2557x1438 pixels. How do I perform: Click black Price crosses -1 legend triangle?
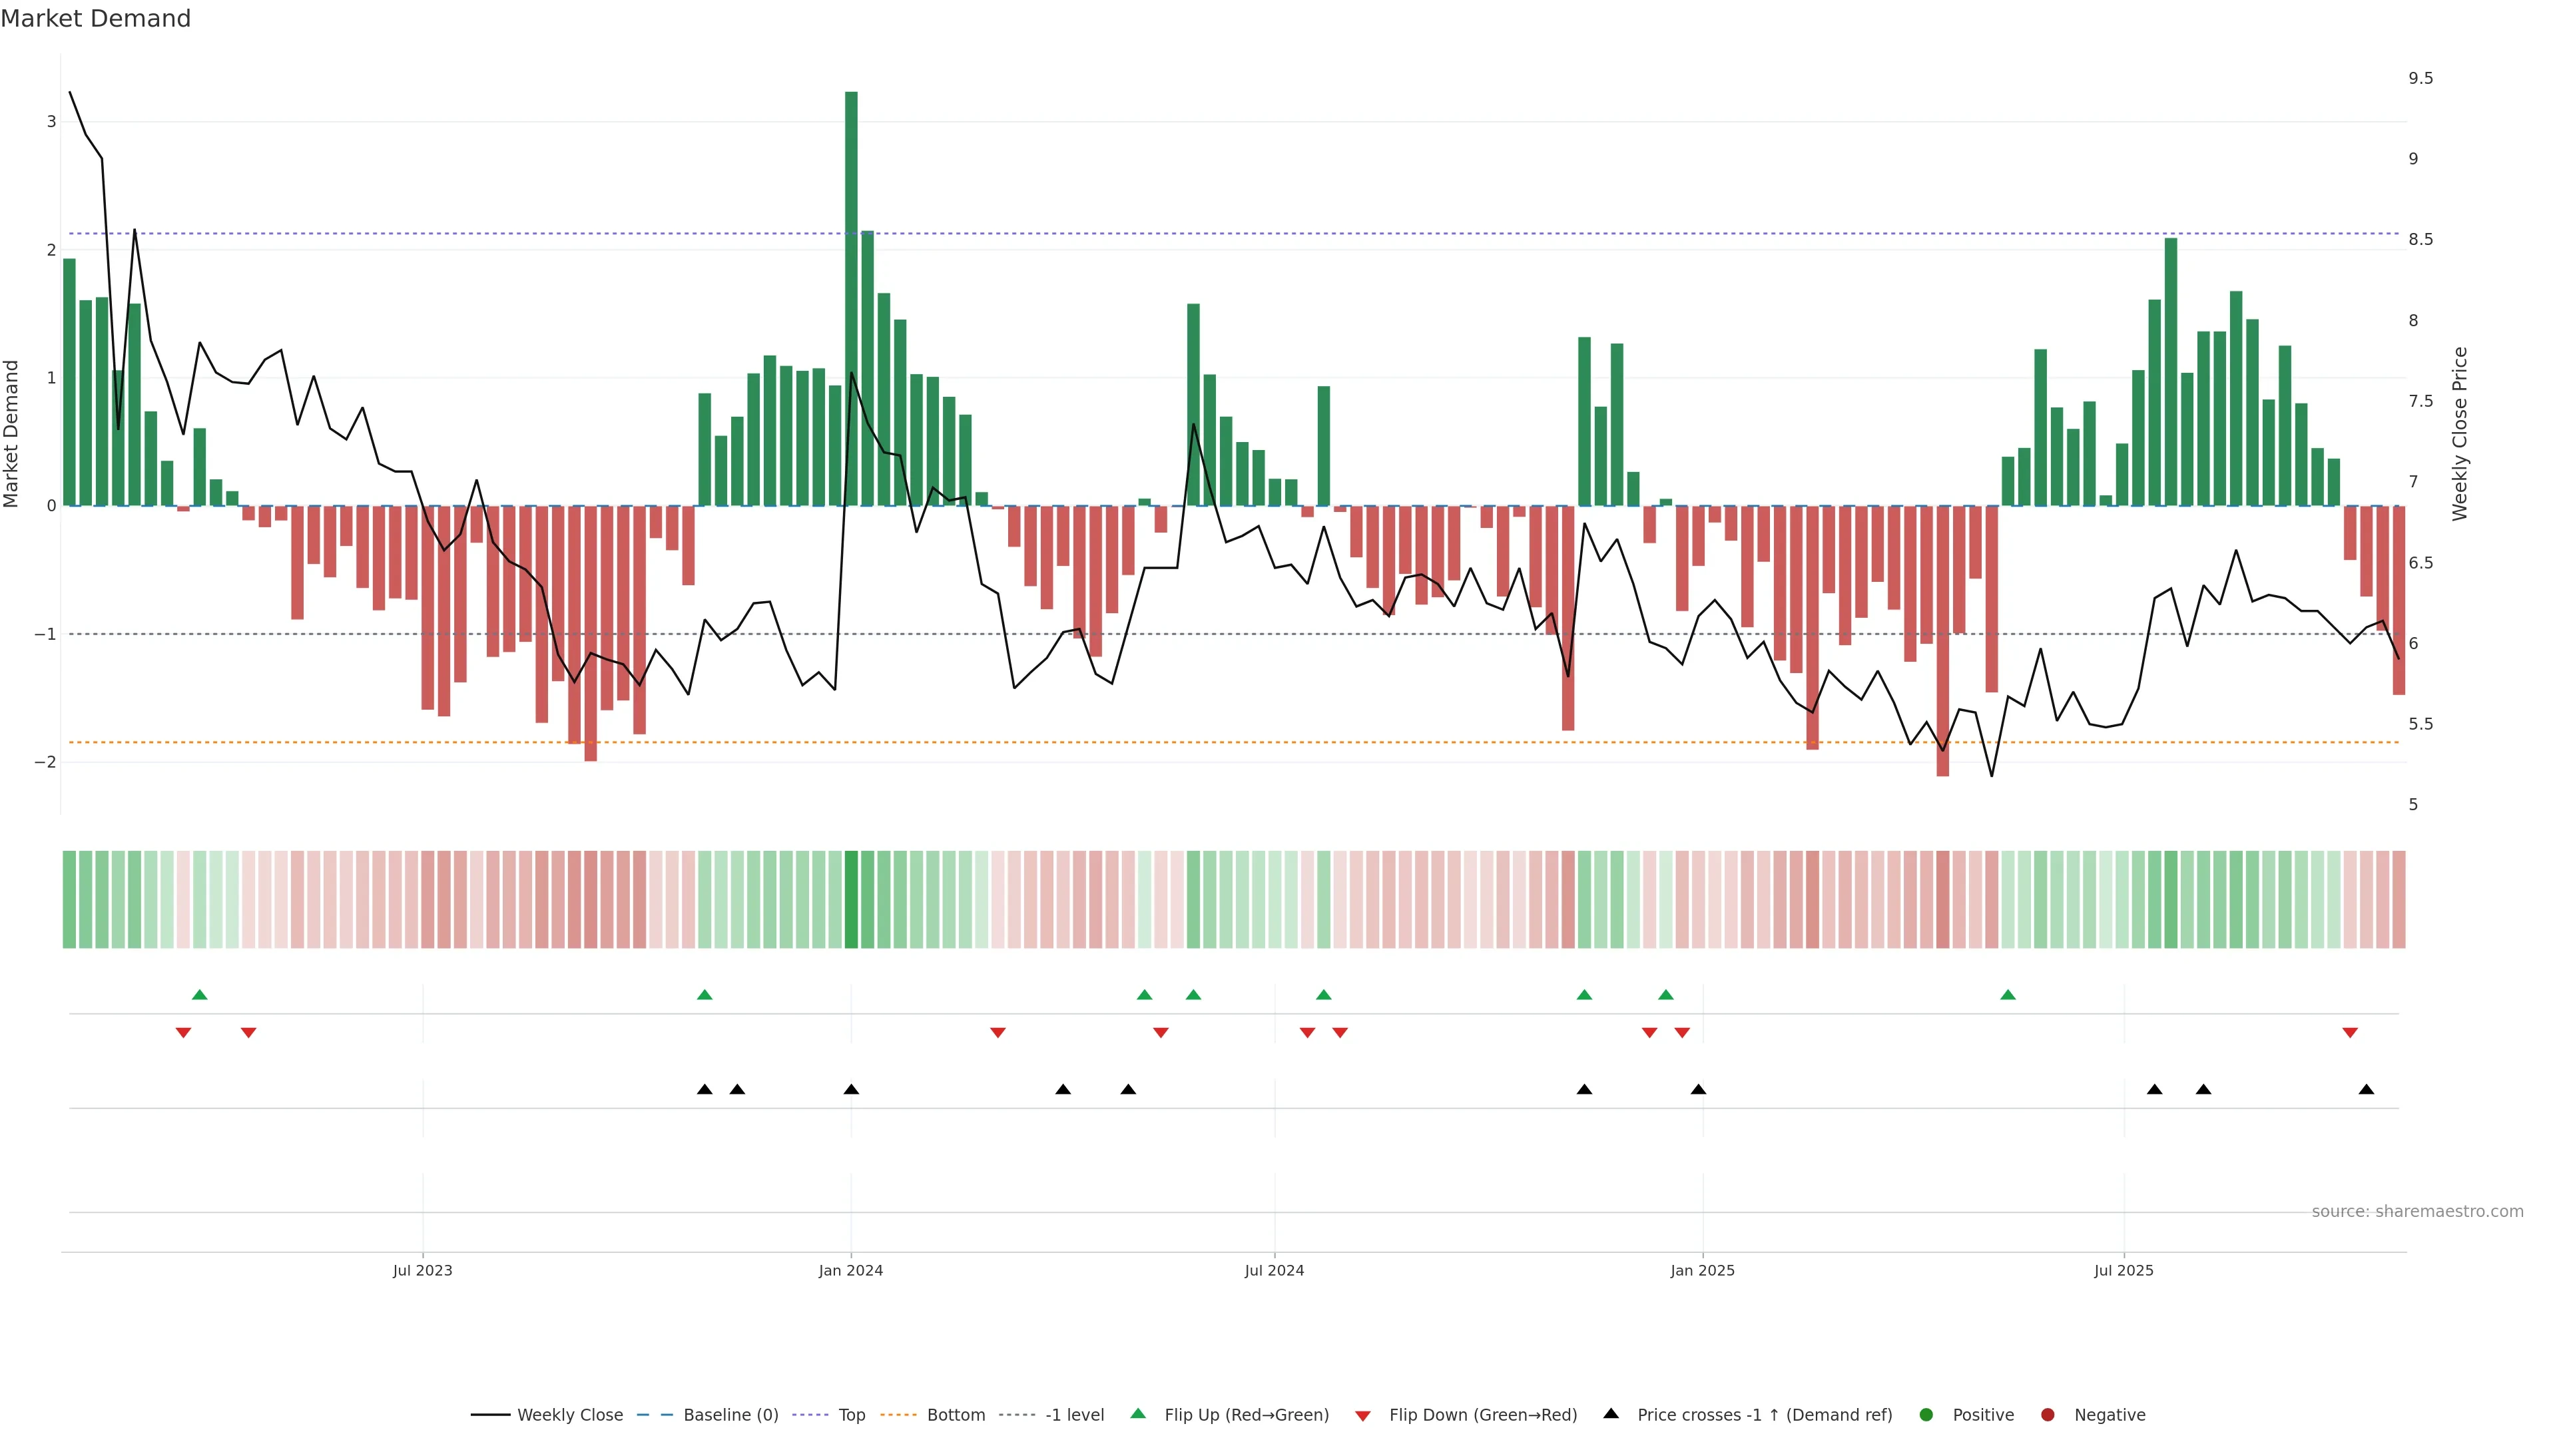(x=1611, y=1413)
